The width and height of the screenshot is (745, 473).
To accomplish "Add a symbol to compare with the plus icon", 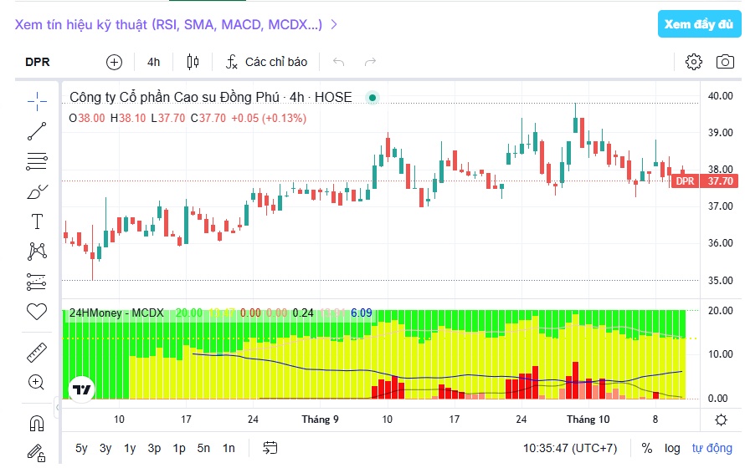I will (x=114, y=62).
